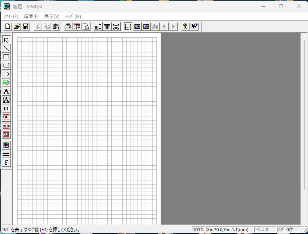The height and width of the screenshot is (234, 308).
Task: Open the color palette tool
Action: tap(6, 145)
